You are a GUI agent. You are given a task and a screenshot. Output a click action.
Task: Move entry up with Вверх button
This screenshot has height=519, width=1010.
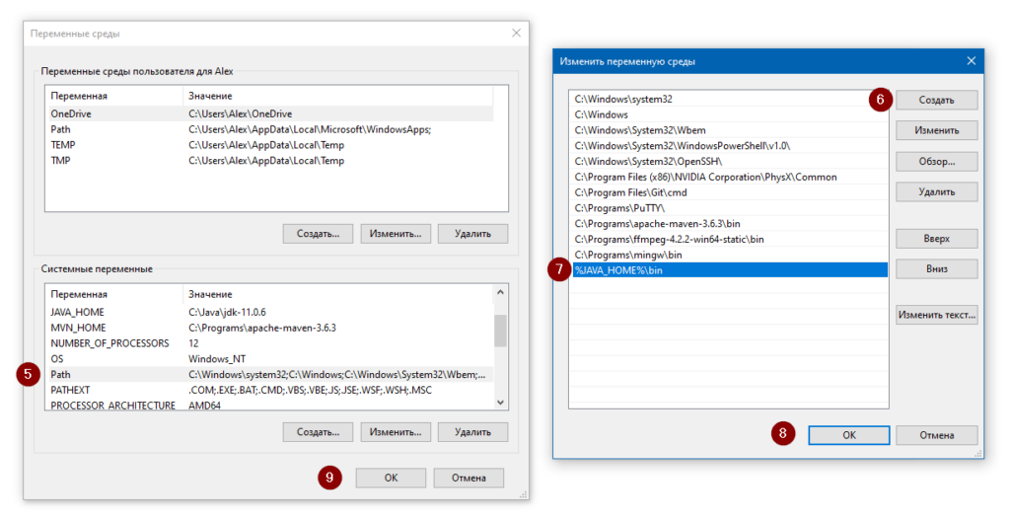coord(936,239)
